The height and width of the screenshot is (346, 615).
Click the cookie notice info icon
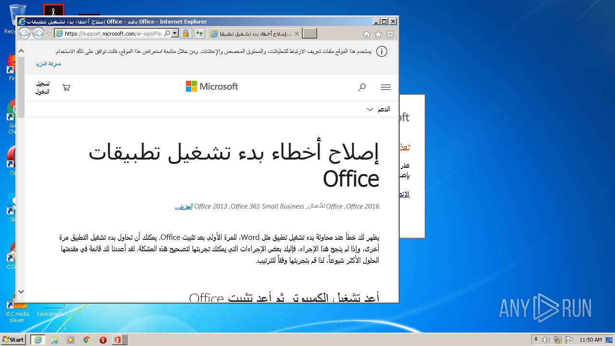(x=381, y=51)
